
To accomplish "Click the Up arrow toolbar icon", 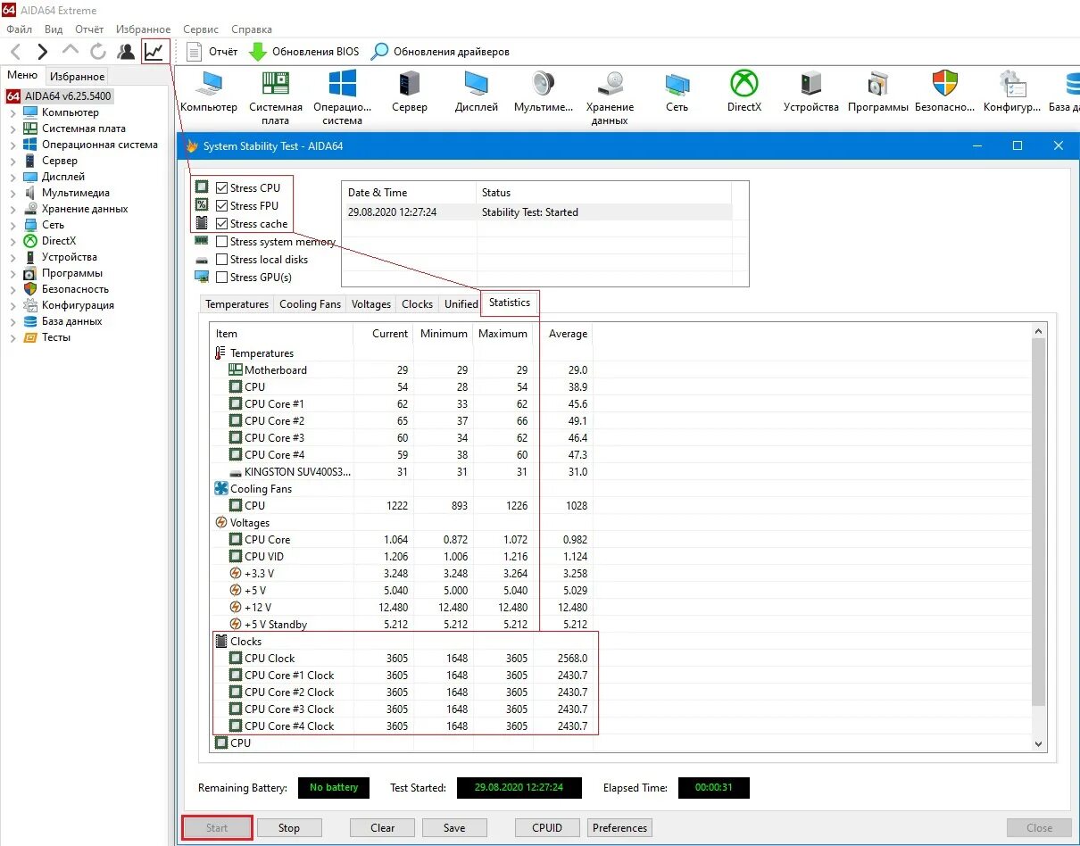I will pos(71,51).
